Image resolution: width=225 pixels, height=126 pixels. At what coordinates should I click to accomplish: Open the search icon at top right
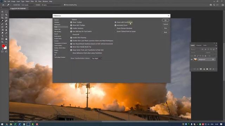pyautogui.click(x=214, y=5)
